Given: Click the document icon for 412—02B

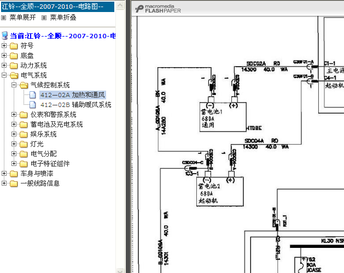Looking at the screenshot, I should (x=33, y=105).
